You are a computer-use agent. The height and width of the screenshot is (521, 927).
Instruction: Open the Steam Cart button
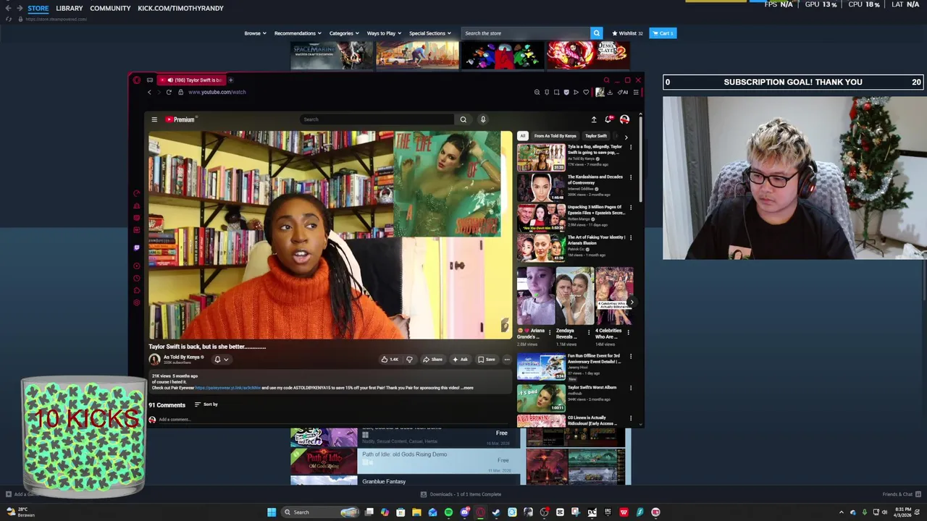(x=663, y=33)
